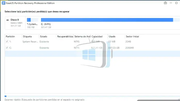
Task: Sort by Recuperabilidad column header
Action: [65, 36]
